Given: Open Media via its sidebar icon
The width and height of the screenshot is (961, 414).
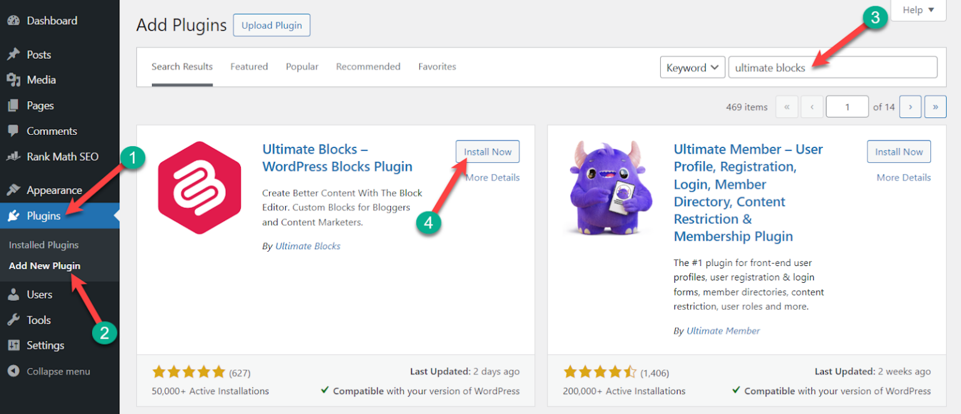Looking at the screenshot, I should (13, 80).
